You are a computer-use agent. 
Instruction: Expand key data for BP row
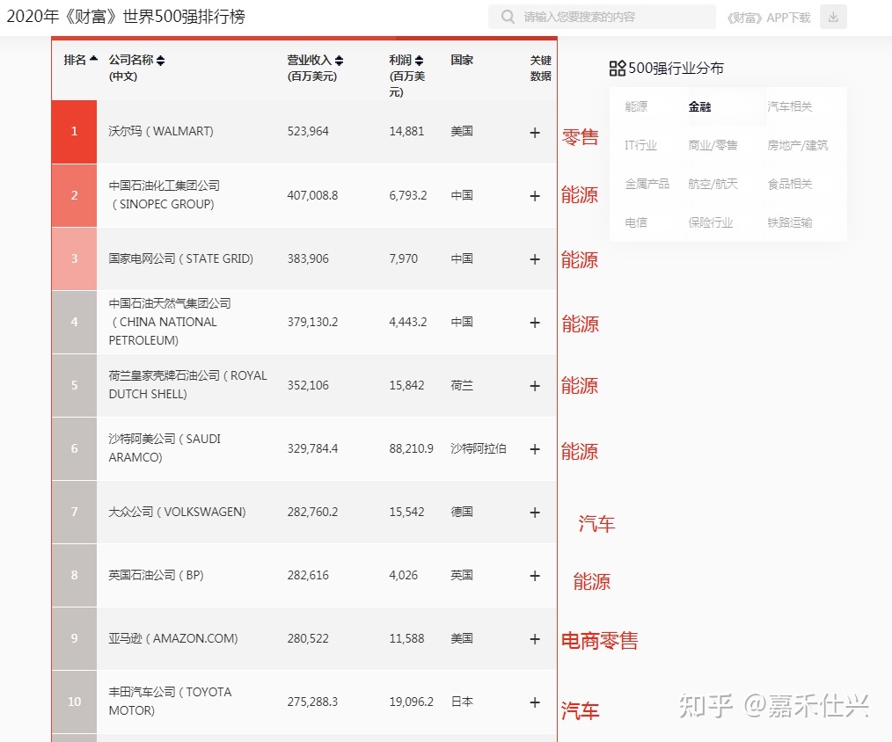pyautogui.click(x=535, y=576)
